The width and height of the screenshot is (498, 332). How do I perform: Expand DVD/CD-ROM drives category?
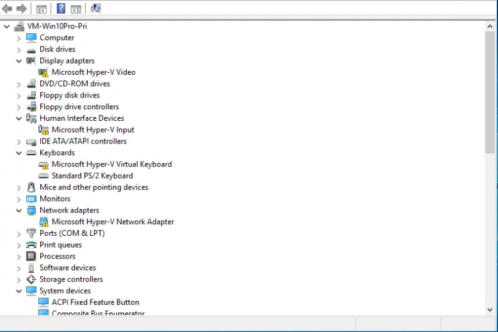[x=19, y=84]
